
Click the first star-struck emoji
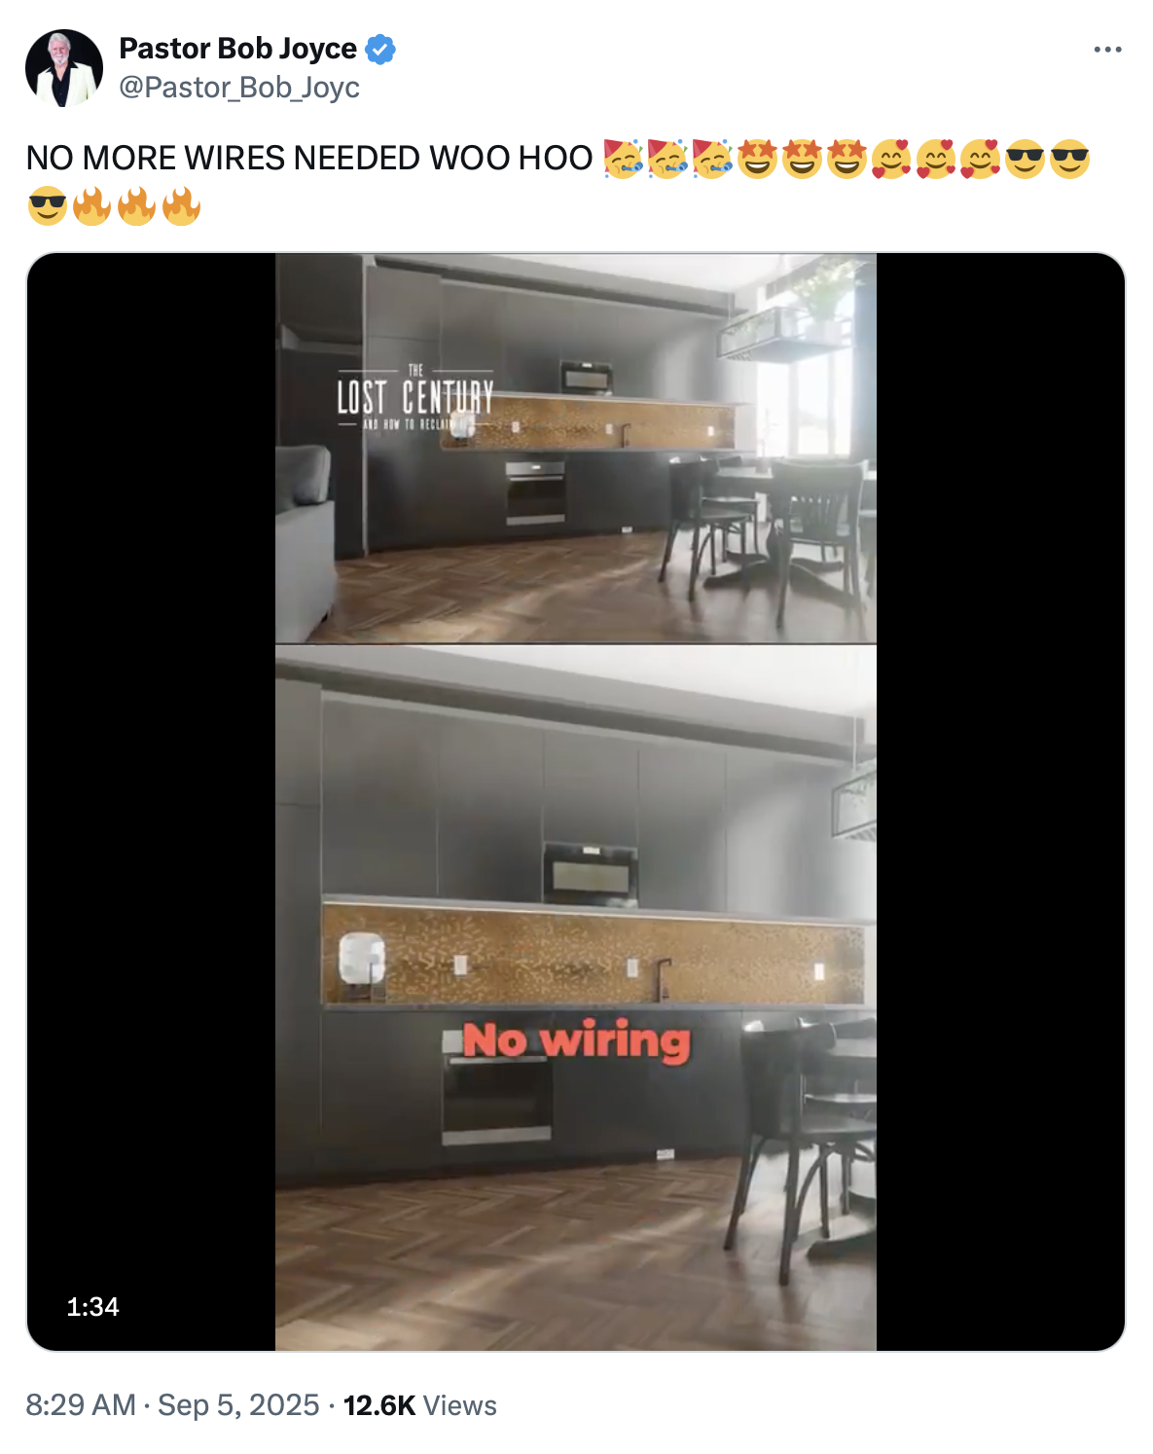757,159
